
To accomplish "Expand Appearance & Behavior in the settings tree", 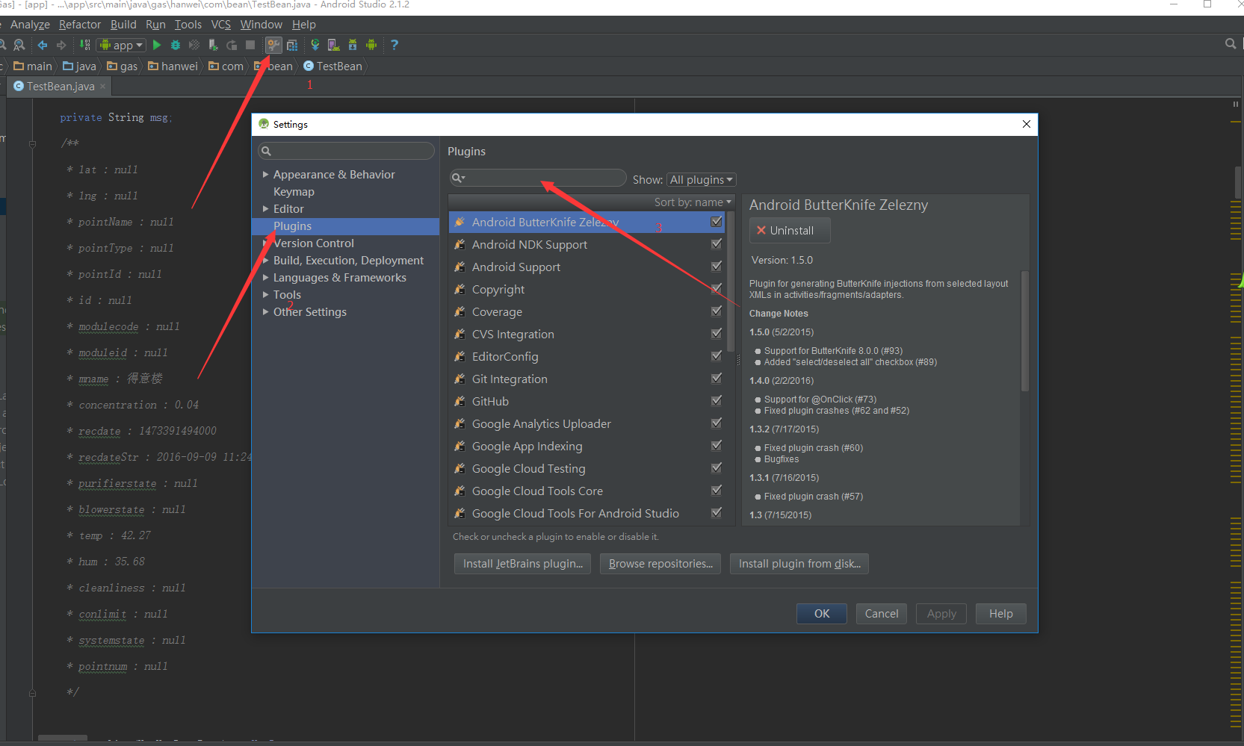I will pos(265,174).
